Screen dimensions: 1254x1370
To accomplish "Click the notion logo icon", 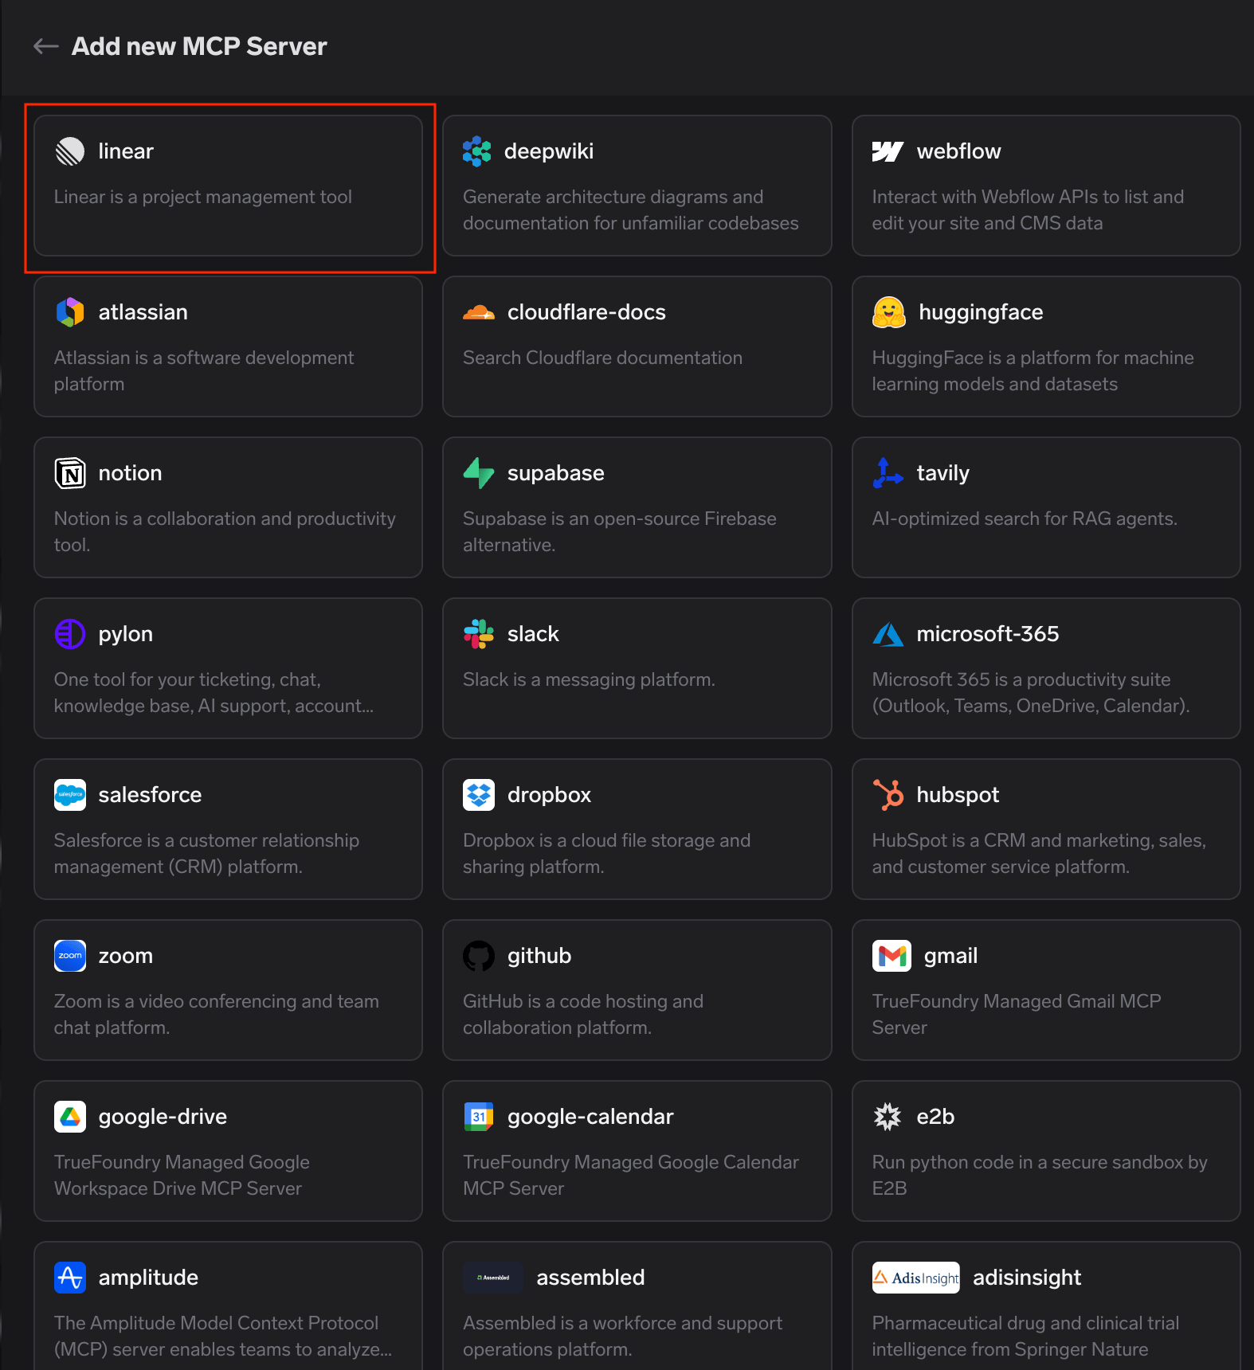I will 70,473.
